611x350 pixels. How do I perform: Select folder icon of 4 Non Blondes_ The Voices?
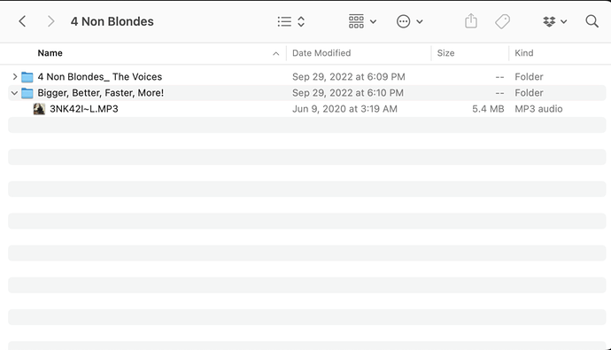[x=27, y=77]
